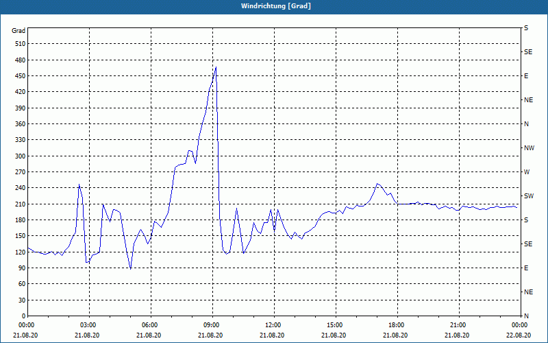Click the 21.08.20 date beneath 12:00
Viewport: 548px width, 343px height.
coord(272,335)
